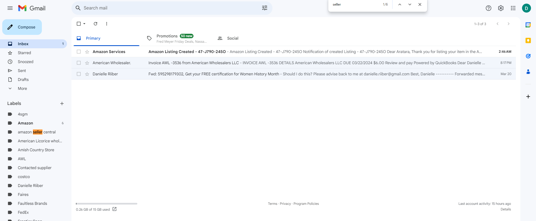Open the Privacy link

click(285, 204)
